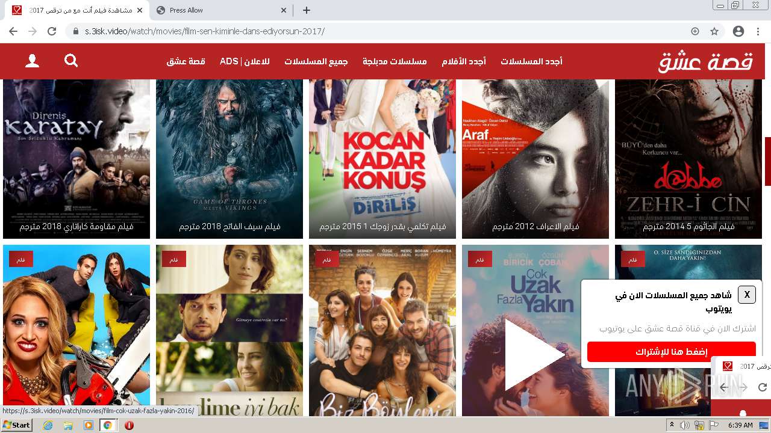Click فيلم مقاومة كاراتاي 2018 مترجم title
The image size is (771, 433).
[x=76, y=227]
